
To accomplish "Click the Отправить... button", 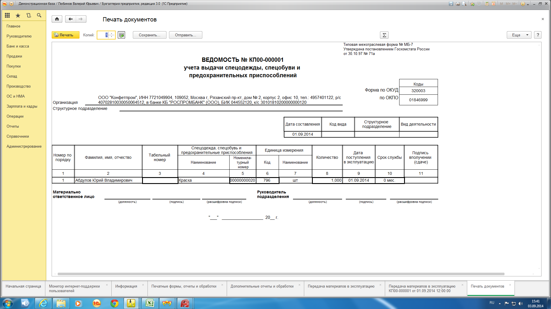I will coord(186,35).
